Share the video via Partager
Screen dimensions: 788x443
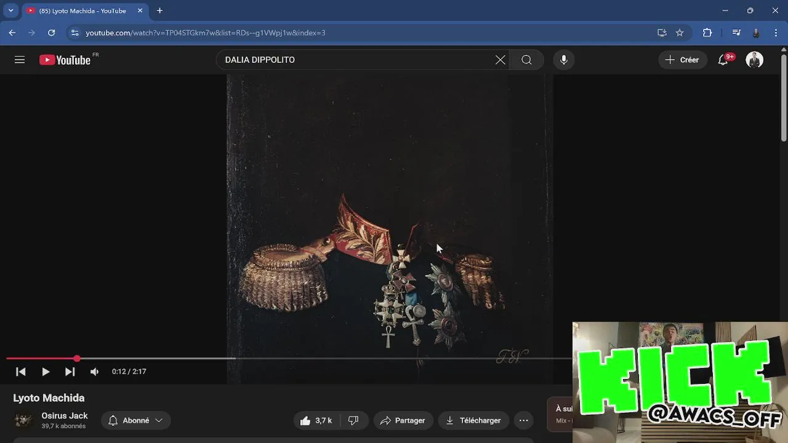tap(403, 420)
